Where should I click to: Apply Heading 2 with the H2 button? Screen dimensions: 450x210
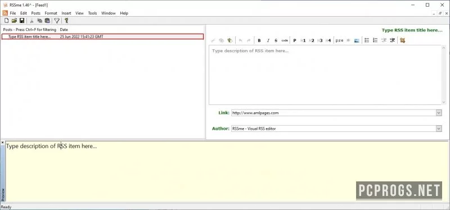tap(312, 40)
